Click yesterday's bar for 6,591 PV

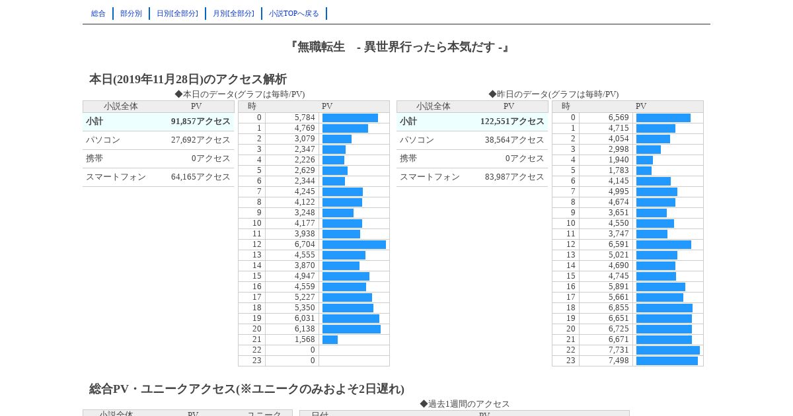[663, 244]
